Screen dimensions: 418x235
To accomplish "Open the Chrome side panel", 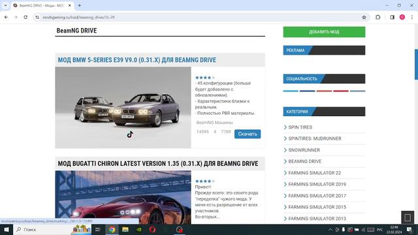I will point(392,17).
